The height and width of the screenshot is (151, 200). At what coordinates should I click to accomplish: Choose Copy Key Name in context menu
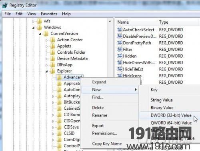[x=110, y=144]
